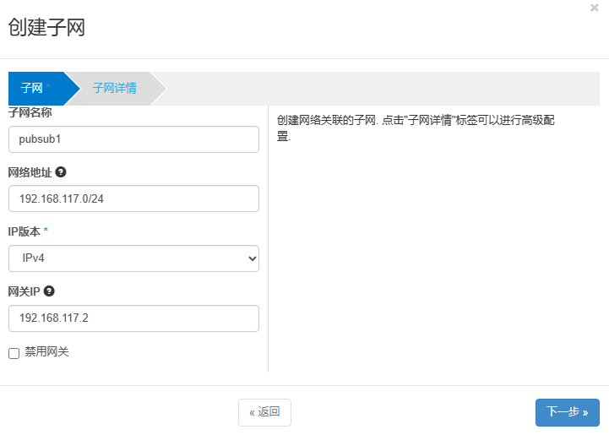Show help for 网关IP via question icon
This screenshot has height=435, width=609.
coord(49,291)
